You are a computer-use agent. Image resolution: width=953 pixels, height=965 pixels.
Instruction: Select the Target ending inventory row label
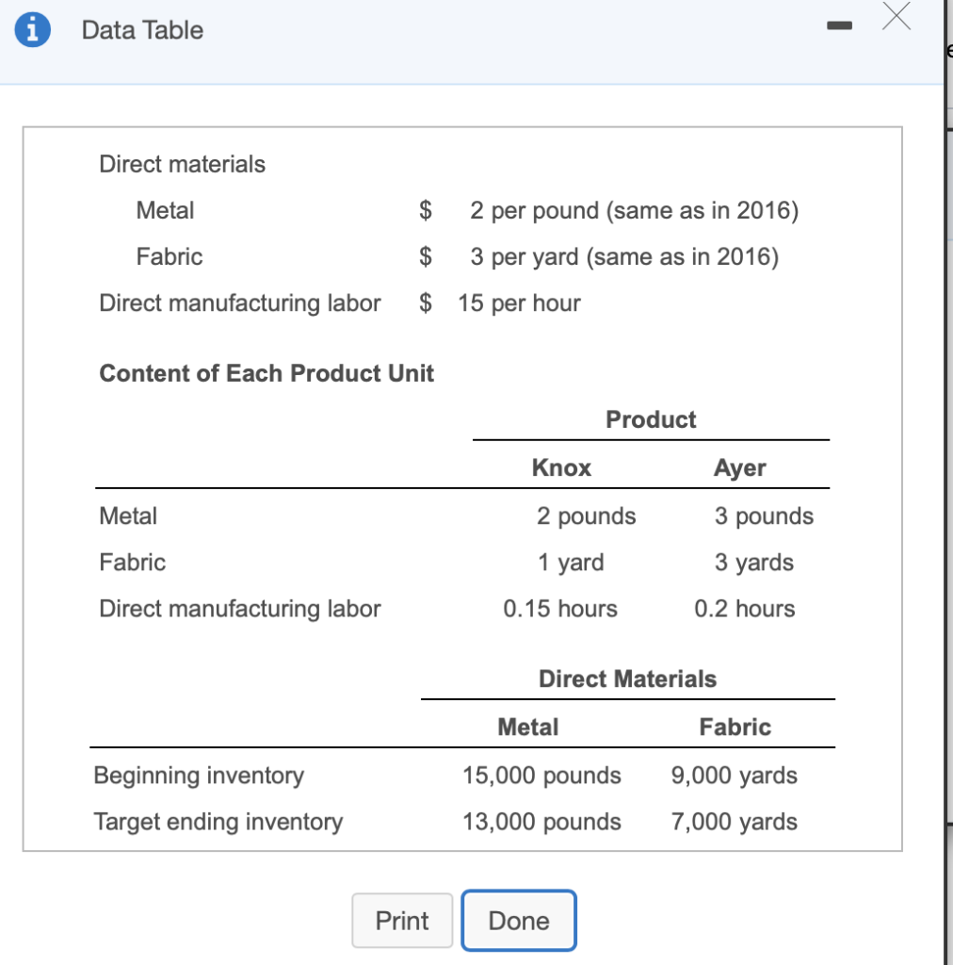click(x=218, y=822)
